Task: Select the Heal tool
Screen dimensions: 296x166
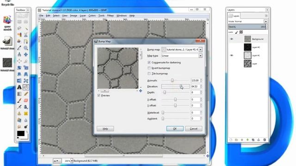Action: click(x=26, y=113)
